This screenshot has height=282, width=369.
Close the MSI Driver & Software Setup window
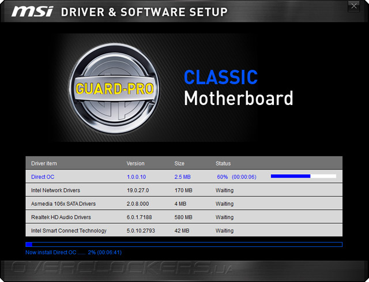[x=353, y=6]
